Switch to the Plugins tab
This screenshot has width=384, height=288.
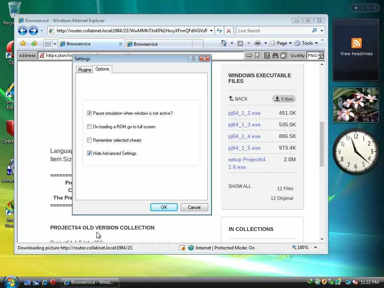pos(84,69)
